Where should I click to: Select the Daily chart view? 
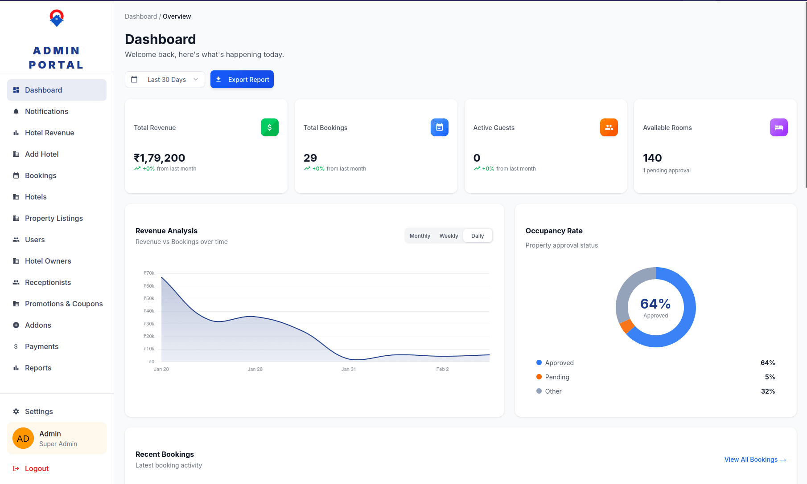coord(478,236)
